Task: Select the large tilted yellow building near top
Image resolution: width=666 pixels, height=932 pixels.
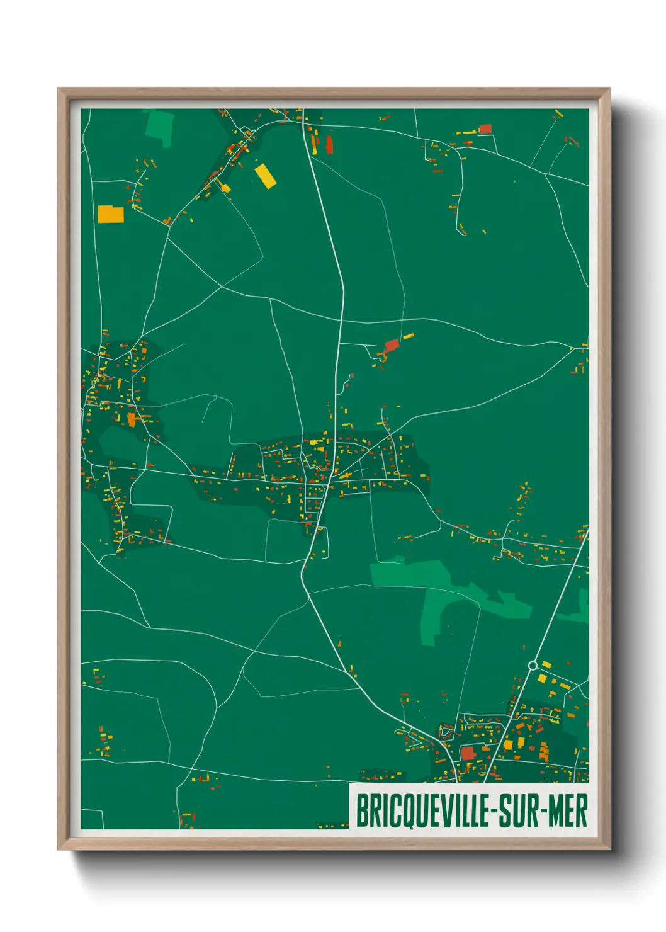Action: tap(265, 176)
